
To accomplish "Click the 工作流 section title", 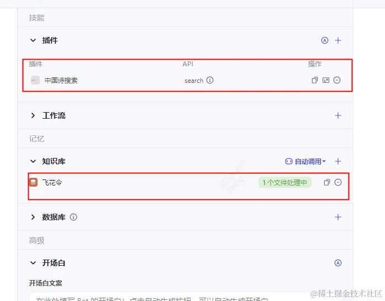I will coord(54,115).
